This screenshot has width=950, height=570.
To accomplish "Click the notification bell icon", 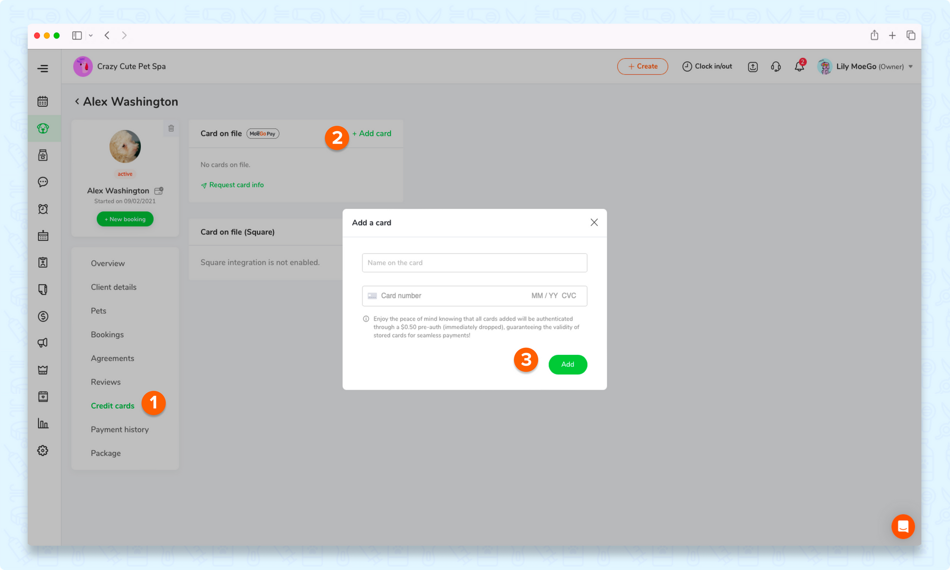I will (x=799, y=66).
